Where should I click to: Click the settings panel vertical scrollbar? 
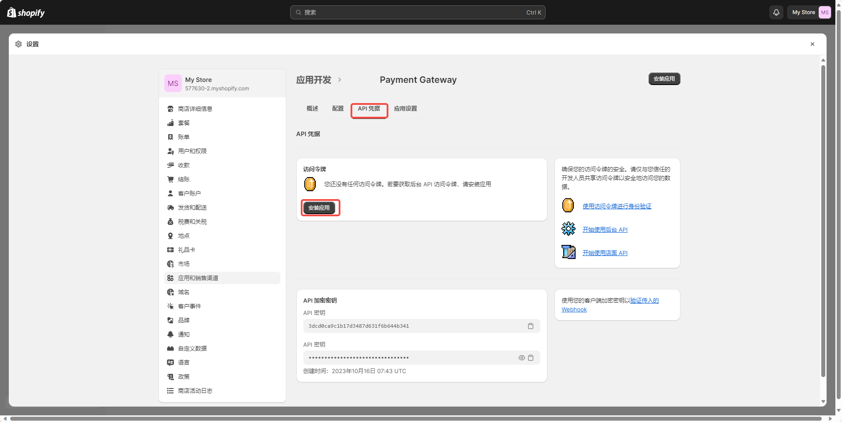click(x=823, y=220)
